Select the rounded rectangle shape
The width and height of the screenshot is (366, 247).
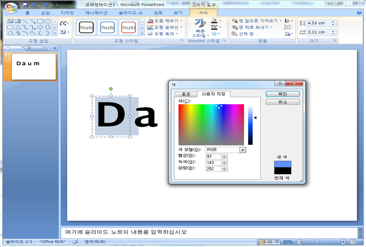coord(10,27)
